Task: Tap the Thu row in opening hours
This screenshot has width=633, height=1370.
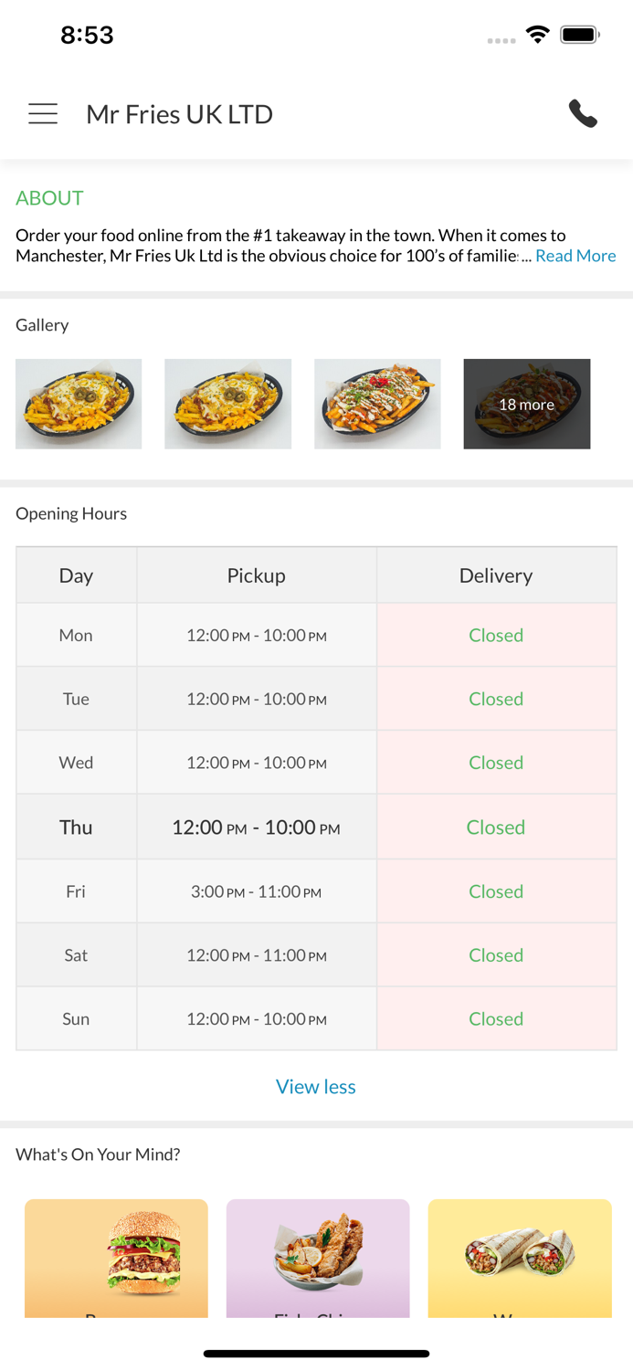Action: [x=76, y=827]
